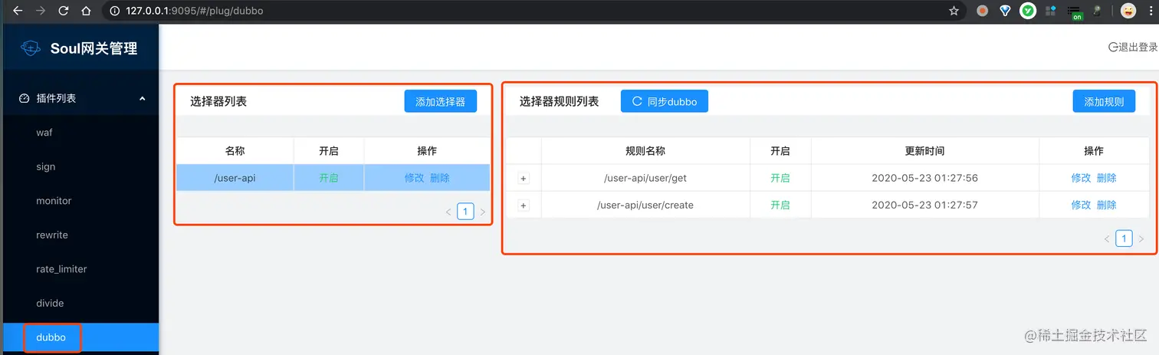Click 开启 status of /user-api selector

click(329, 178)
